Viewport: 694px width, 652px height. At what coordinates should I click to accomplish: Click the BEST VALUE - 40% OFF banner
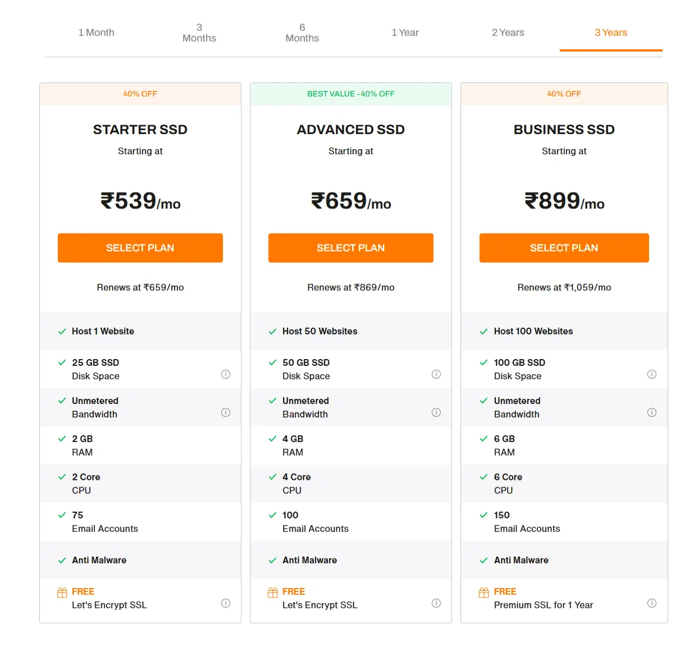(x=350, y=94)
